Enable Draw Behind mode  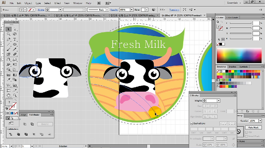coord(12,118)
